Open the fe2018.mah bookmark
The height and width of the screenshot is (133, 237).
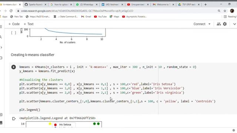pyautogui.click(x=38, y=17)
